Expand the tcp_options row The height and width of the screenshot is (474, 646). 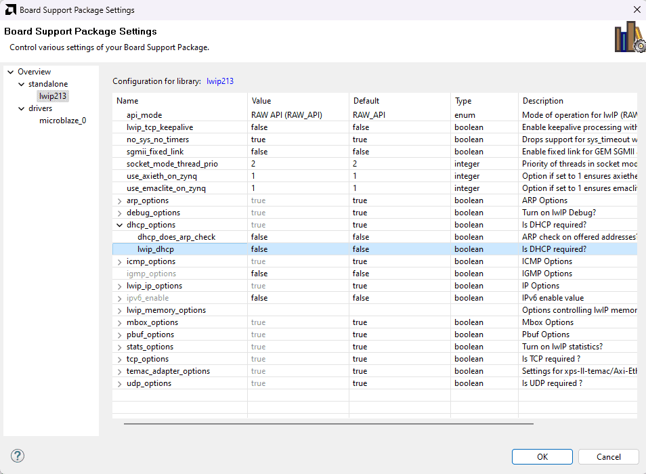coord(120,359)
